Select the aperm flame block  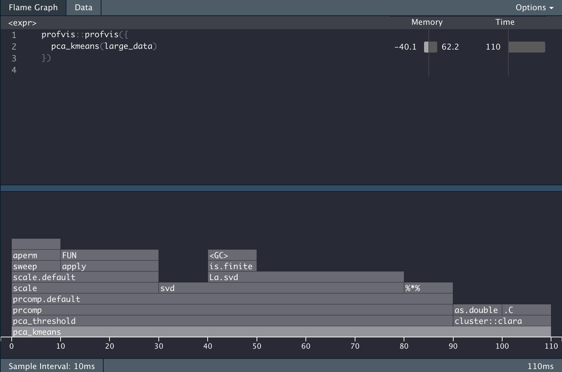point(36,255)
